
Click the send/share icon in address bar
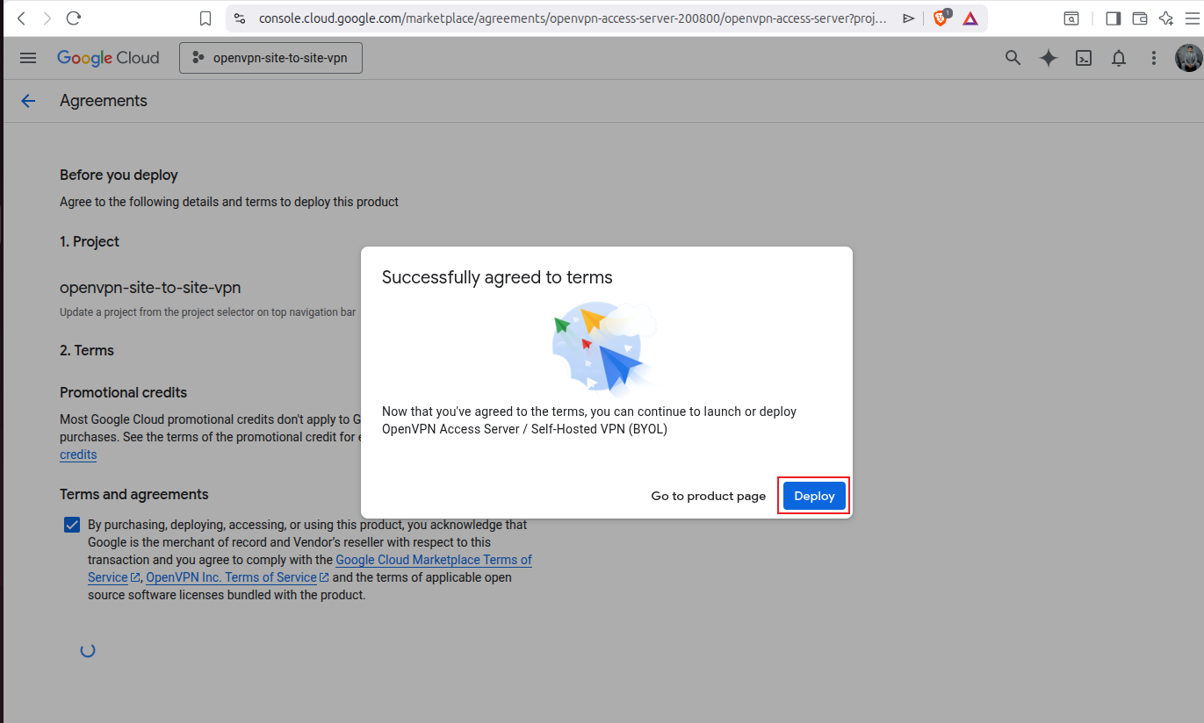click(909, 18)
